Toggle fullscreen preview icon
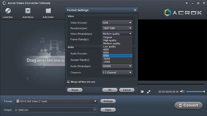 tap(149, 92)
